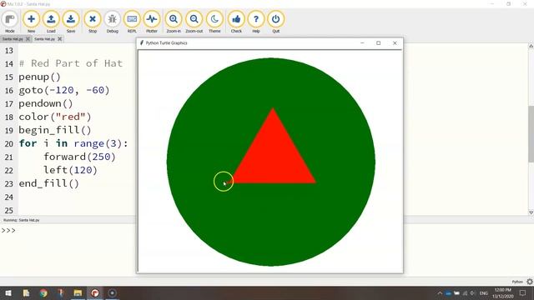Start the Debug tool
The width and height of the screenshot is (534, 300).
(112, 22)
